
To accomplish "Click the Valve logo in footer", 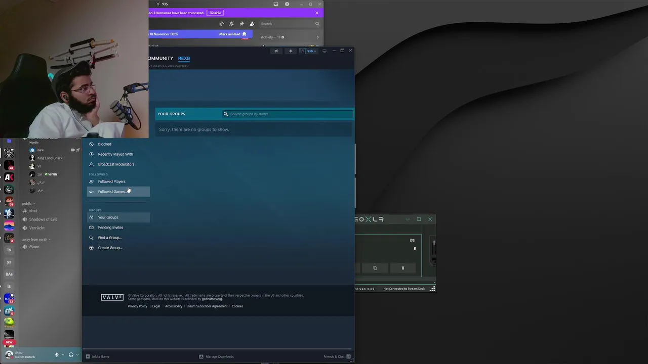I will click(x=112, y=297).
